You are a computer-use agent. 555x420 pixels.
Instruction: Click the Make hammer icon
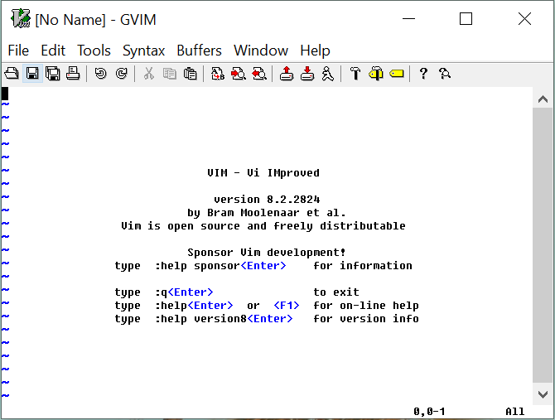coord(355,74)
